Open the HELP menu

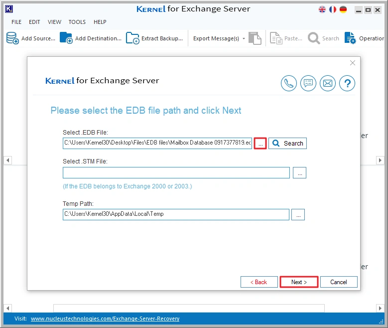tap(100, 22)
